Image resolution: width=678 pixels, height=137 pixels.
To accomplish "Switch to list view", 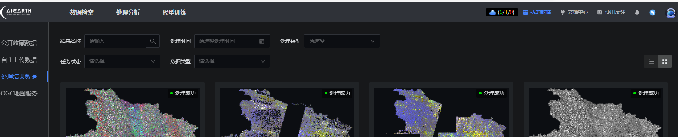I will (651, 62).
